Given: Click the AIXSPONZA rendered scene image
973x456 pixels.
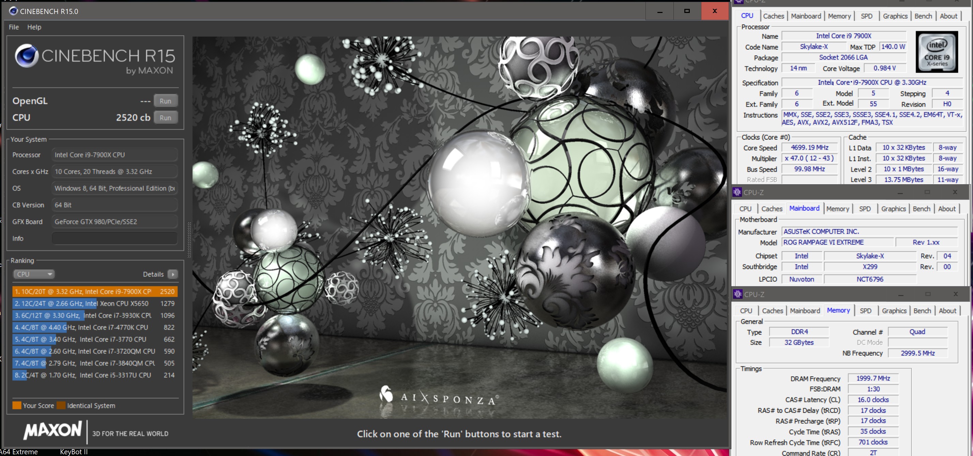Looking at the screenshot, I should pyautogui.click(x=459, y=227).
